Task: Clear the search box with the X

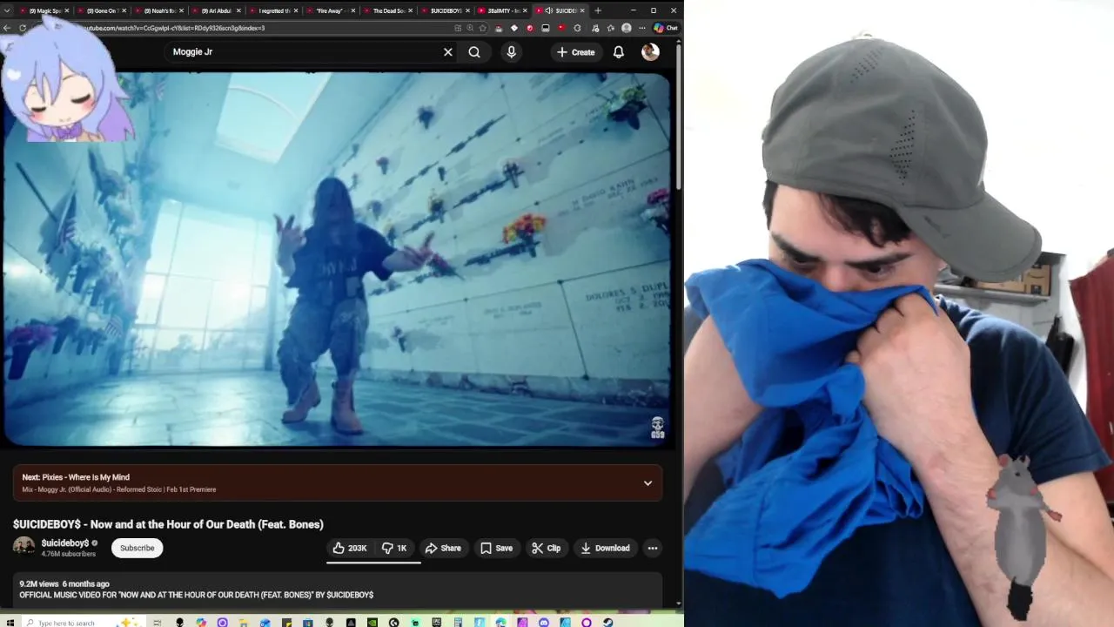Action: pos(448,52)
